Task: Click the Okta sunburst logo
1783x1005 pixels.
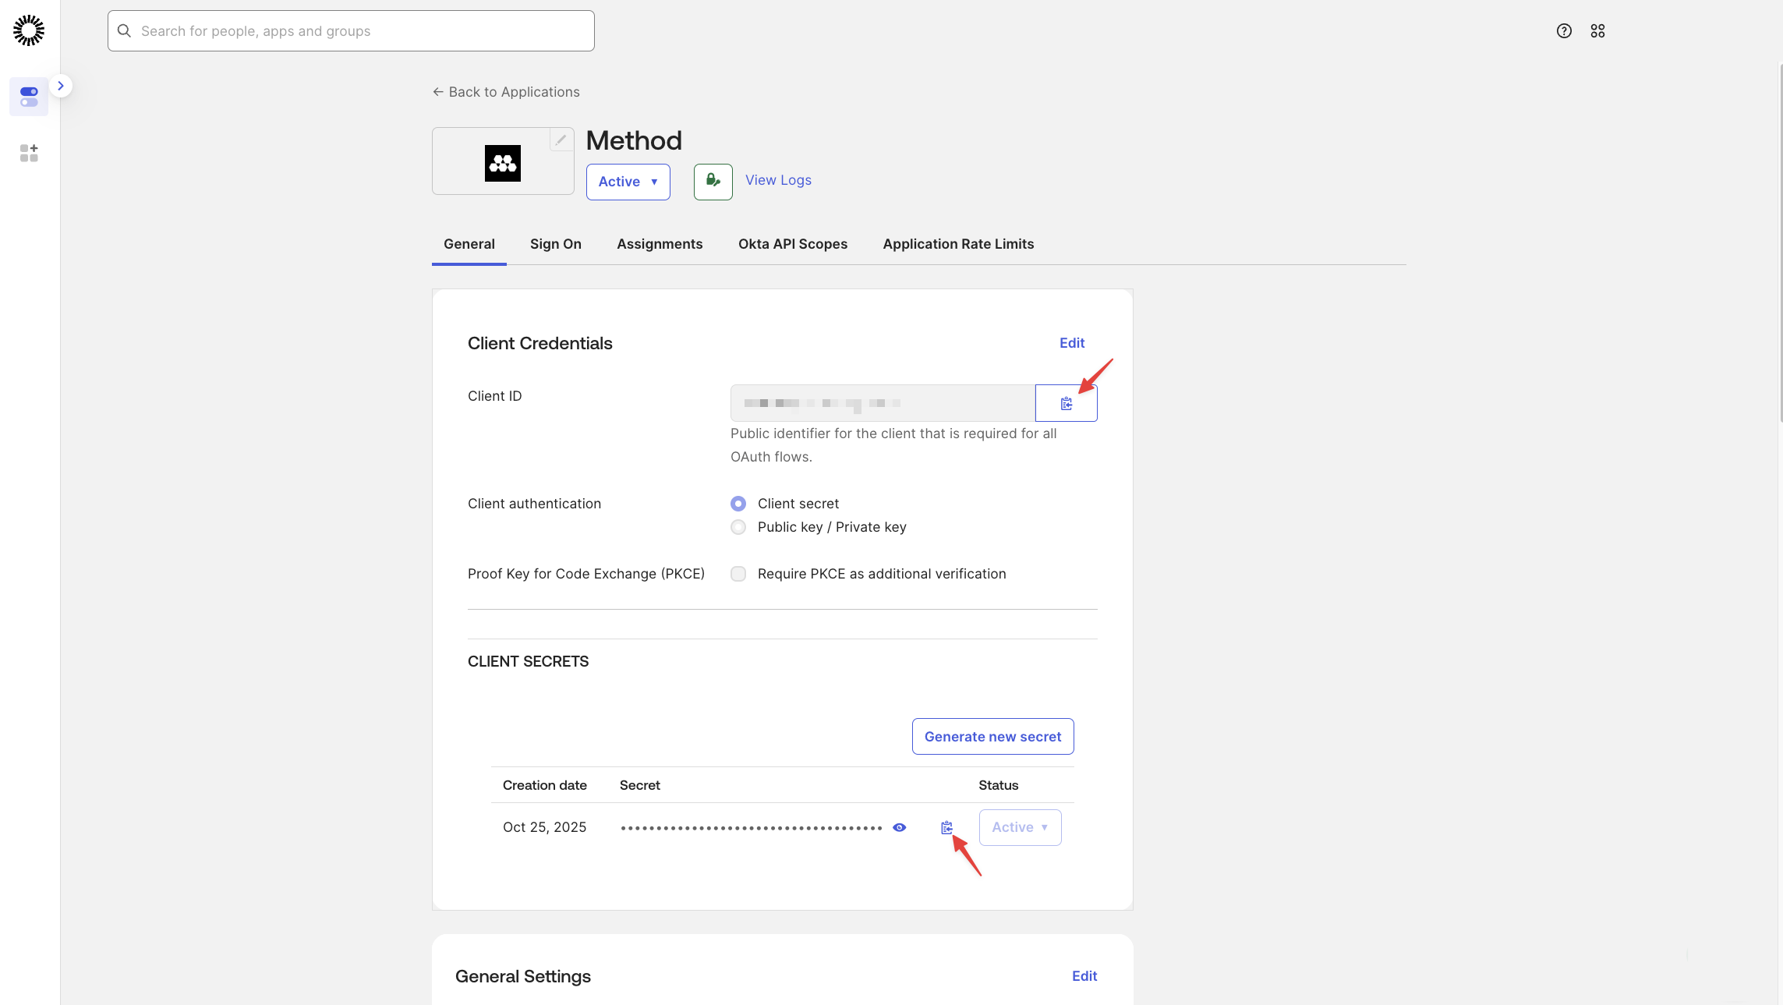Action: pyautogui.click(x=29, y=30)
